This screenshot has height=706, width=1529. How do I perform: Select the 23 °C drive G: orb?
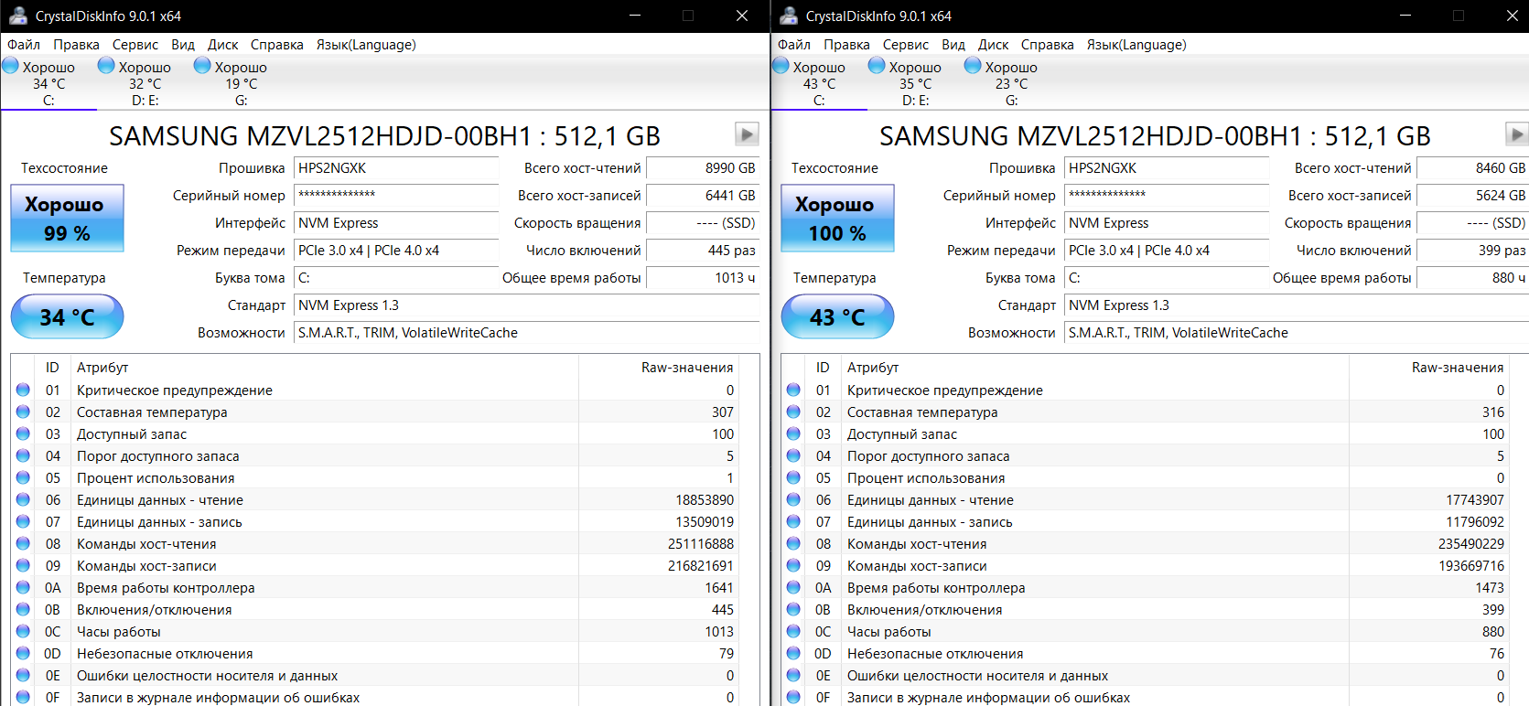pos(973,66)
